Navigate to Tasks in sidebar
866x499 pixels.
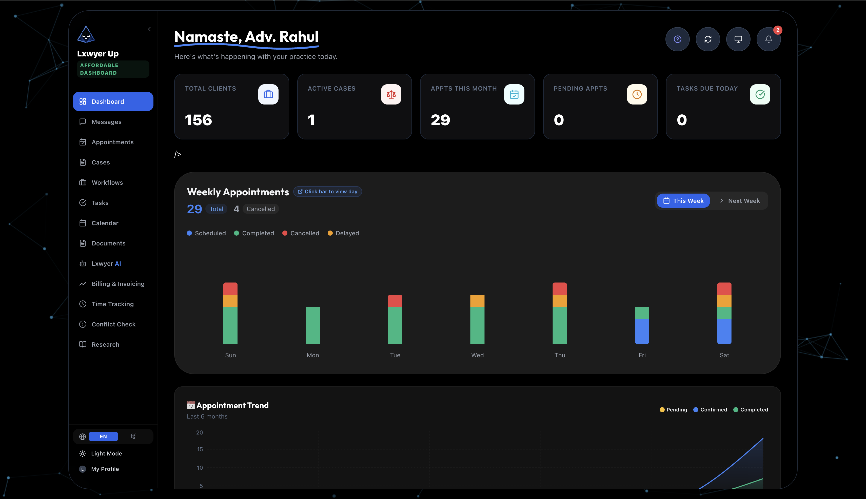pyautogui.click(x=113, y=202)
